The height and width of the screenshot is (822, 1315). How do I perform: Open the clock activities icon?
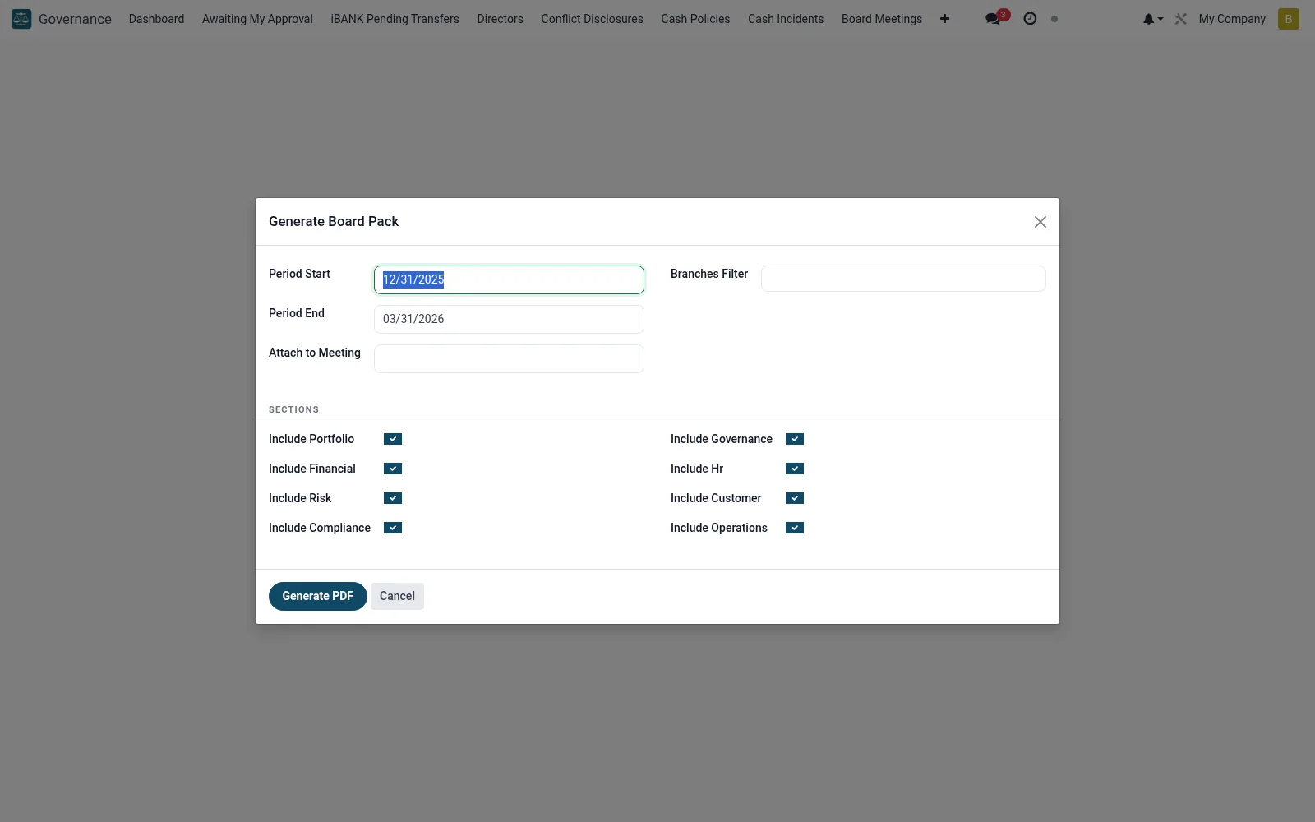click(1030, 19)
